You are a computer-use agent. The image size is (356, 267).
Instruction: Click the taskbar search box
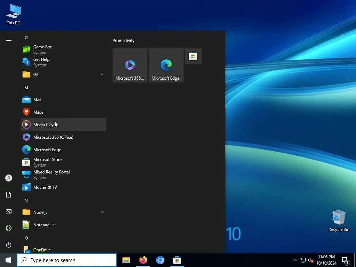coord(67,260)
